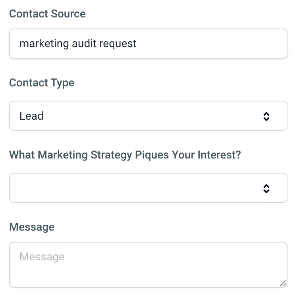
Task: Click the 'Message' field label
Action: (32, 227)
